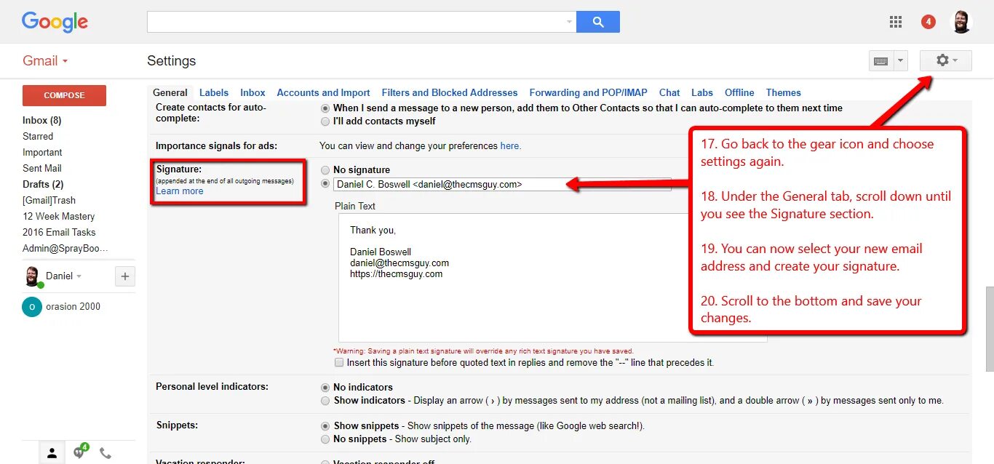Check Insert this signature before quoted text
Image resolution: width=994 pixels, height=464 pixels.
coord(339,362)
